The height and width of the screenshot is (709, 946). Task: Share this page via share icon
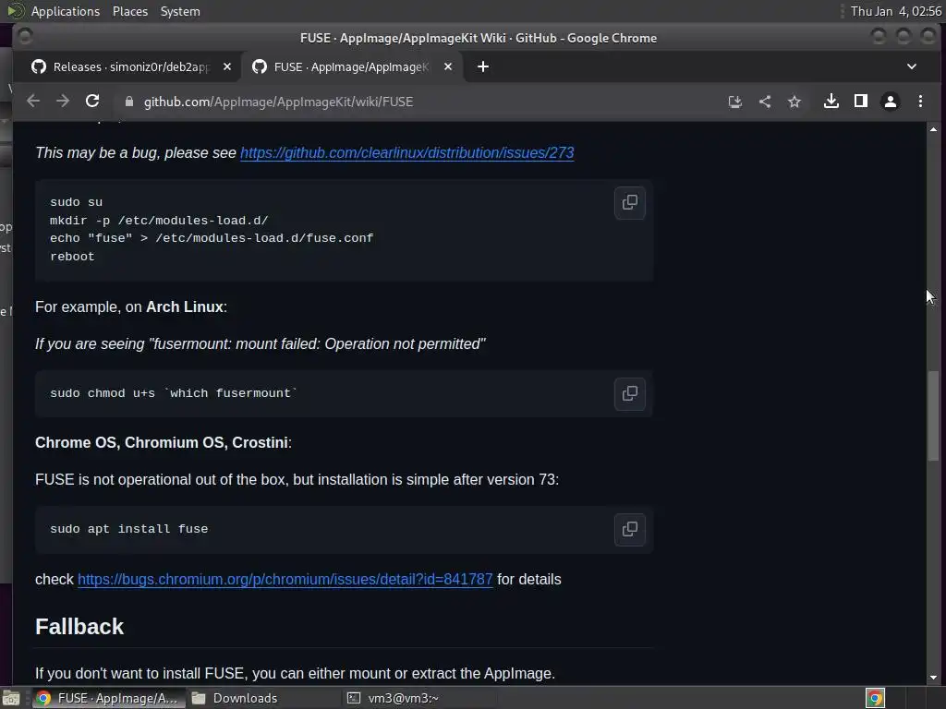(764, 102)
